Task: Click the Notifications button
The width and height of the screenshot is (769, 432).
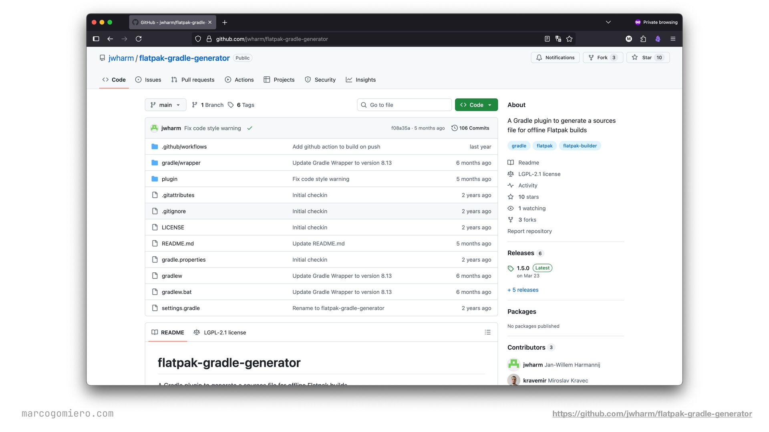Action: 555,58
